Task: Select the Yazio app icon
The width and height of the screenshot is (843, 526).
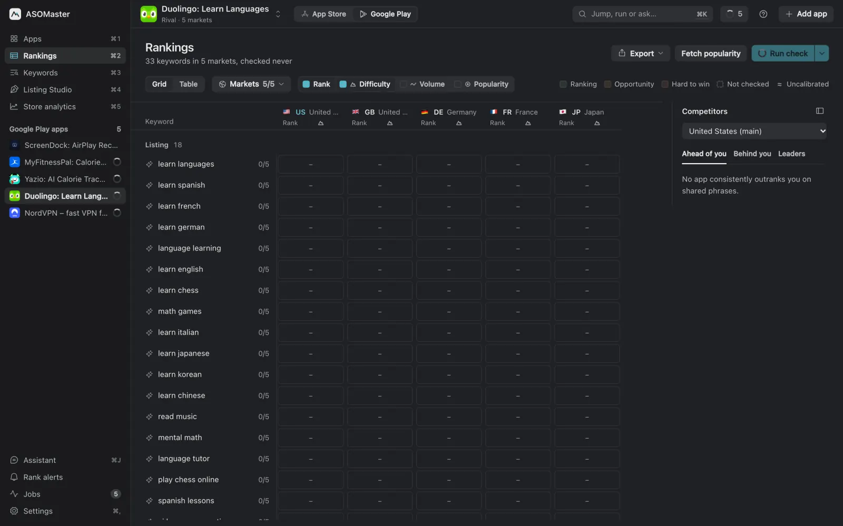Action: [15, 179]
